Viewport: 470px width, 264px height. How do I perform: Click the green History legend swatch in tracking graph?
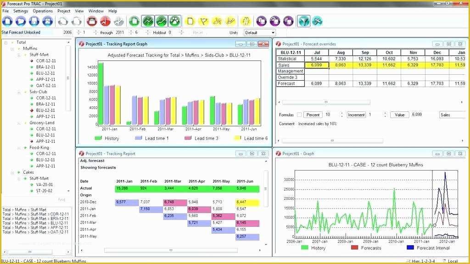(x=98, y=138)
